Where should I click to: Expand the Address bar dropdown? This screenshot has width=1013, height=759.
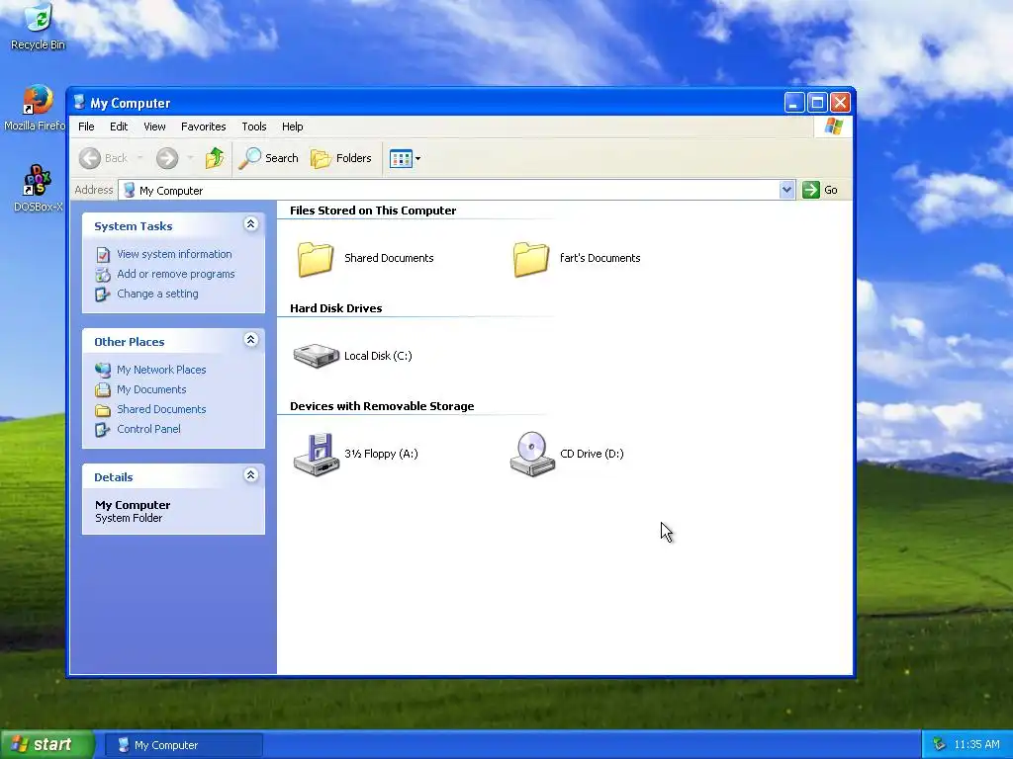click(x=786, y=190)
